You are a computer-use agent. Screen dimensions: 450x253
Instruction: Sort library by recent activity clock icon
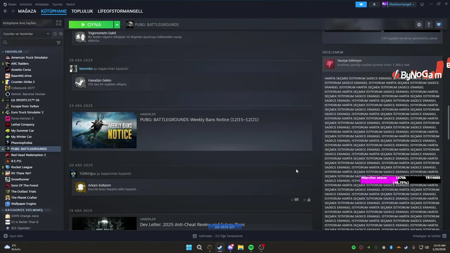tap(55, 34)
